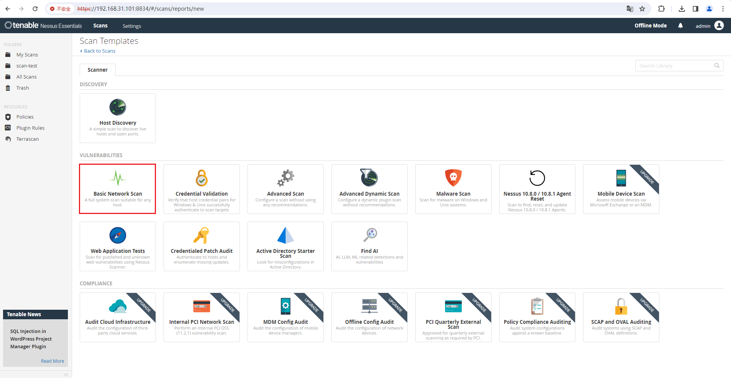Image resolution: width=731 pixels, height=378 pixels.
Task: Open SQL Injection WordPress news item
Action: [x=31, y=339]
